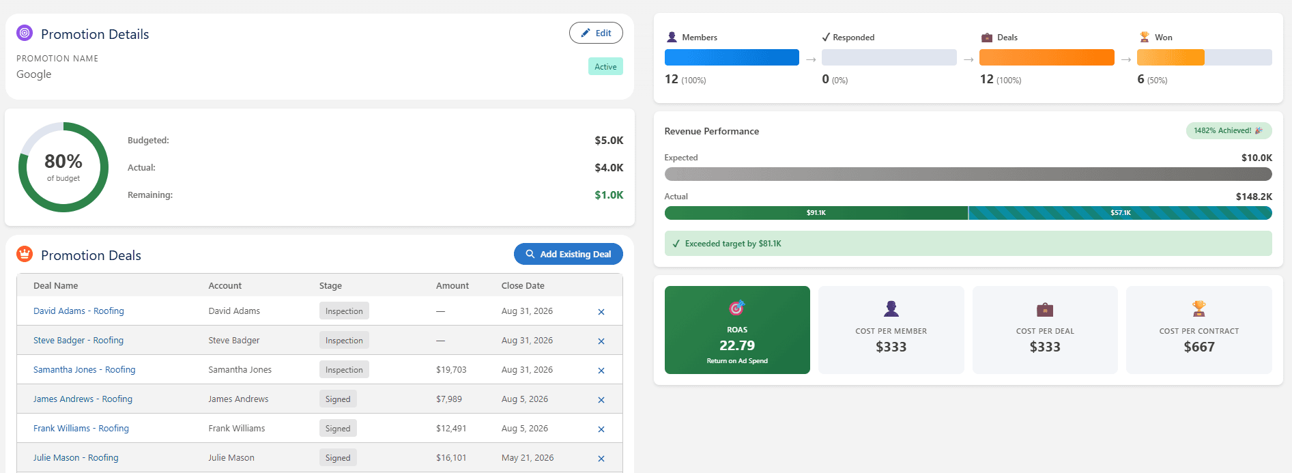This screenshot has height=473, width=1292.
Task: Click the Members blue progress bar
Action: coord(732,57)
